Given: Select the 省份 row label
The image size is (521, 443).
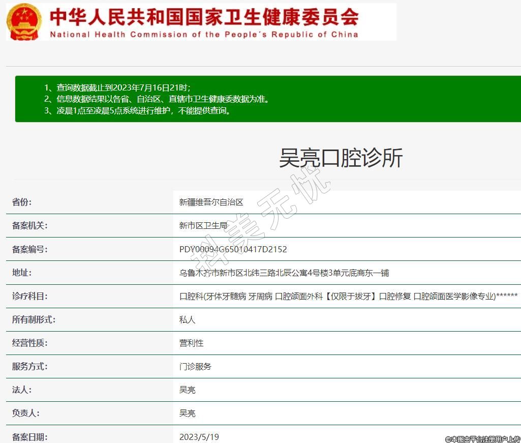Looking at the screenshot, I should click(x=22, y=202).
